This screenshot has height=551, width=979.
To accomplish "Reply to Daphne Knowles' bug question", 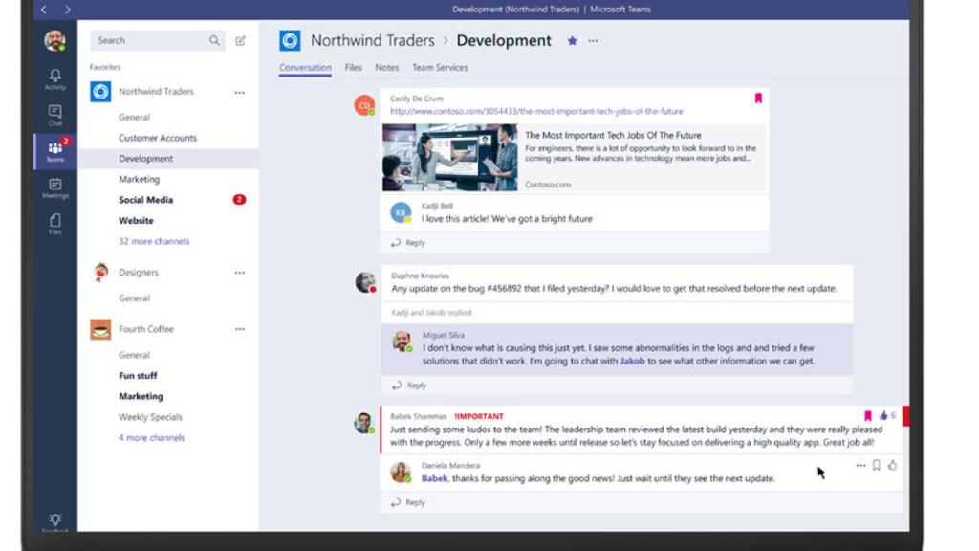I will coord(411,386).
